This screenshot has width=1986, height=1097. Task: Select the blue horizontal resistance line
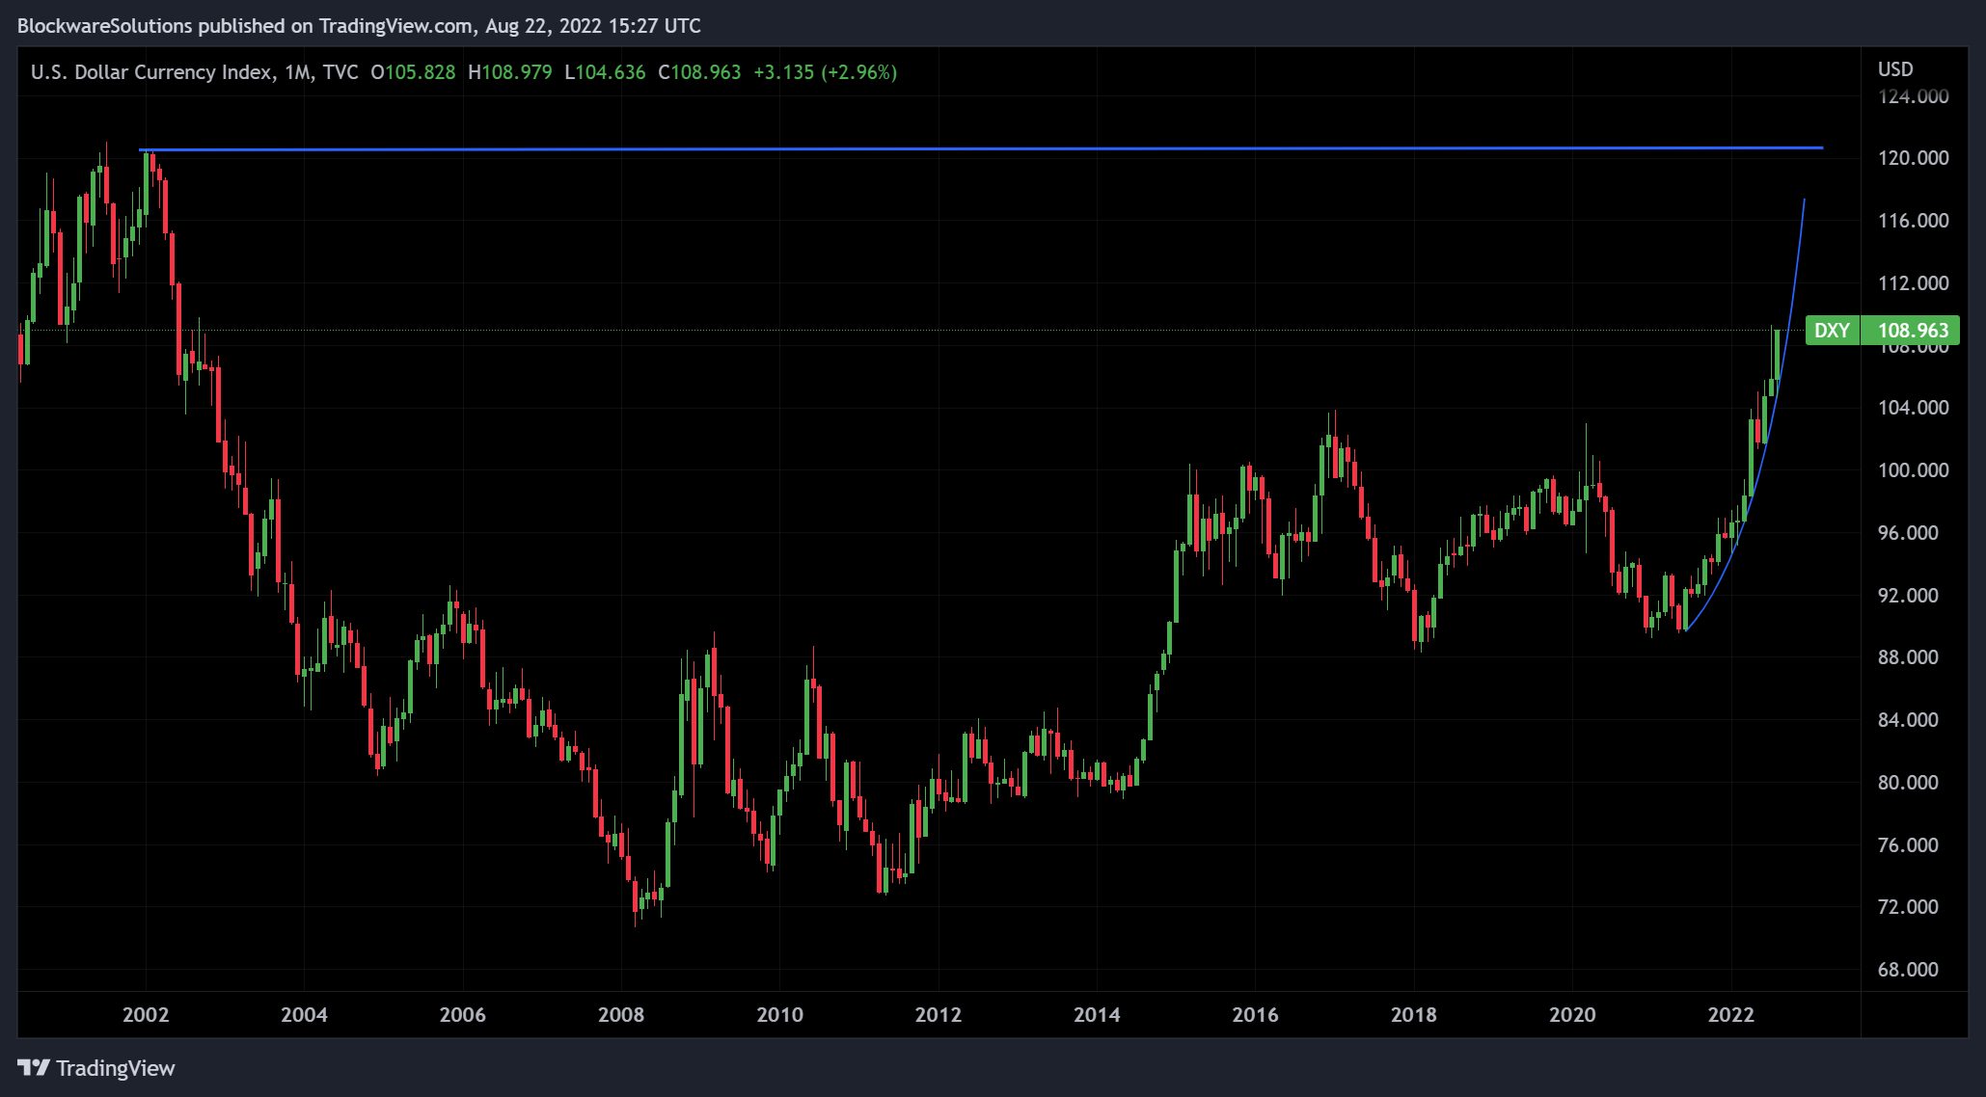tap(965, 149)
